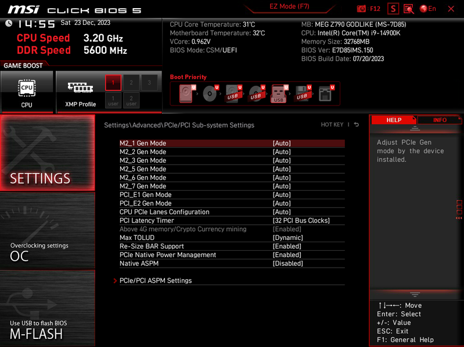The height and width of the screenshot is (347, 464).
Task: Click the HOT KEY label
Action: coord(332,125)
